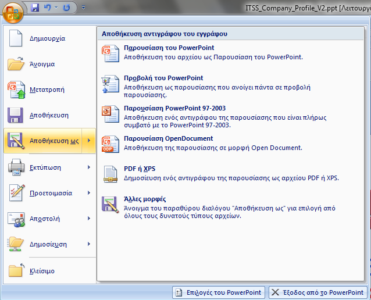Image resolution: width=371 pixels, height=300 pixels.
Task: Click the Προβολή του PowerPoint show icon
Action: click(110, 84)
